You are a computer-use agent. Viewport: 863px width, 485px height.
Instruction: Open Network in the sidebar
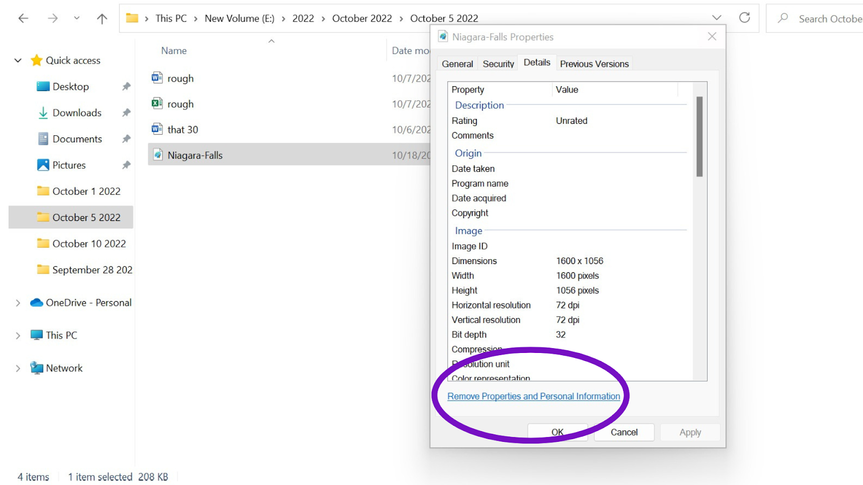[x=64, y=368]
